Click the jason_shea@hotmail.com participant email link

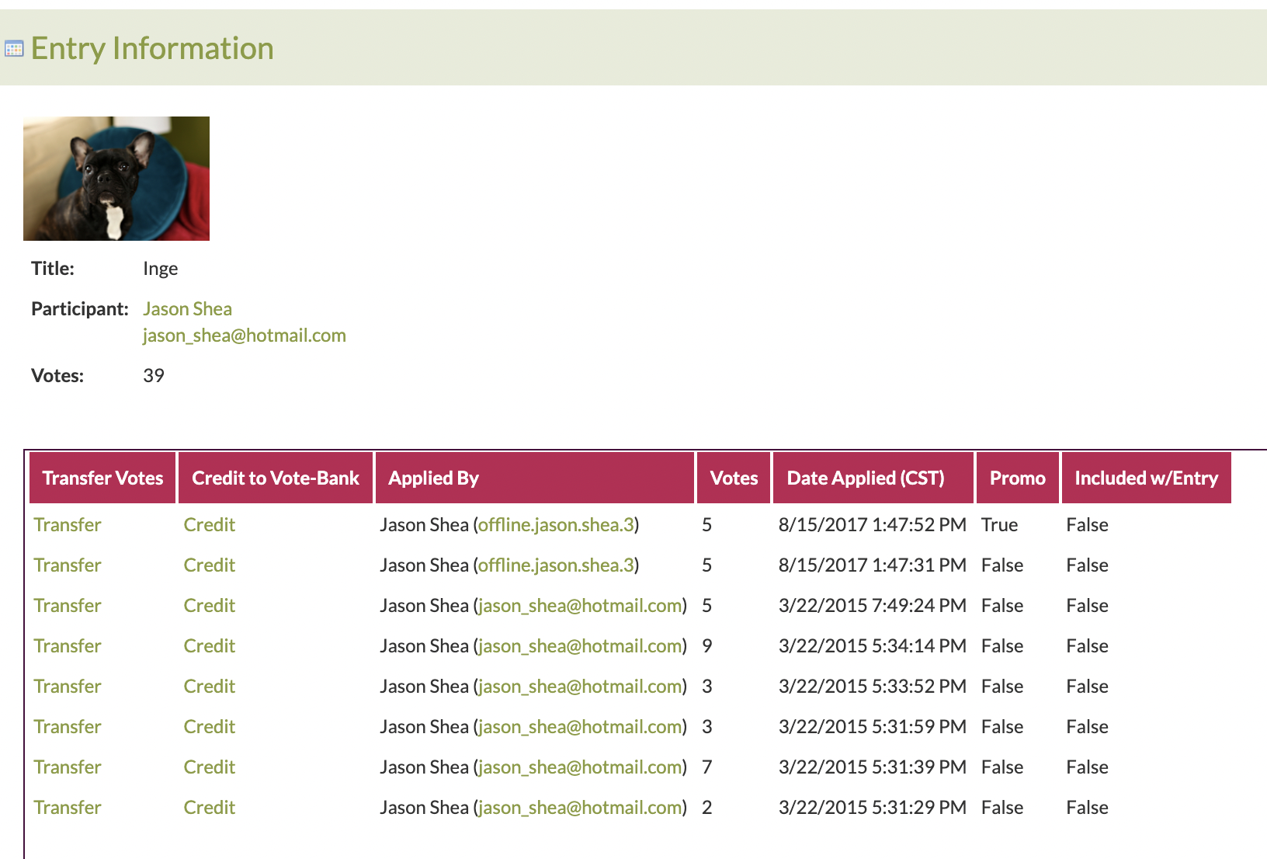click(245, 336)
